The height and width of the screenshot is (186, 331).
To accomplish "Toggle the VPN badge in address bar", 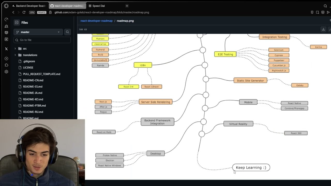I will pyautogui.click(x=32, y=12).
